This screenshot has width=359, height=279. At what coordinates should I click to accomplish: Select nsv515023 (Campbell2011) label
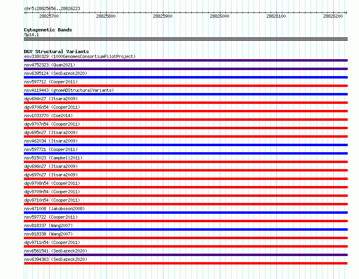pos(53,158)
